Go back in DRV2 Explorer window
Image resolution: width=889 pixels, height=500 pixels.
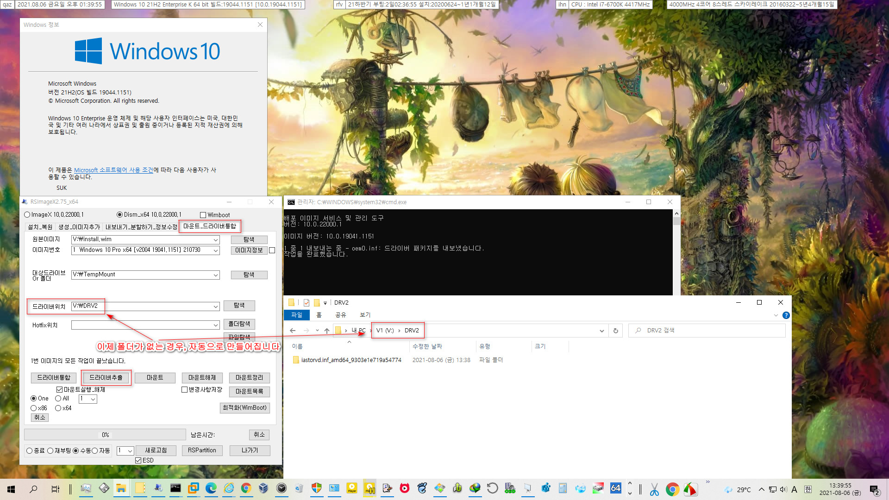[x=293, y=331]
